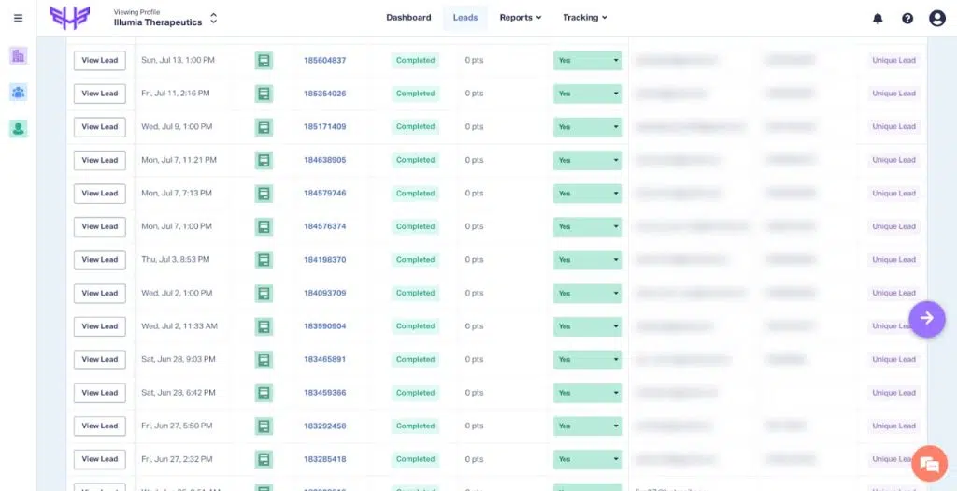Click the building icon in sidebar
This screenshot has height=491, width=957.
pyautogui.click(x=18, y=55)
